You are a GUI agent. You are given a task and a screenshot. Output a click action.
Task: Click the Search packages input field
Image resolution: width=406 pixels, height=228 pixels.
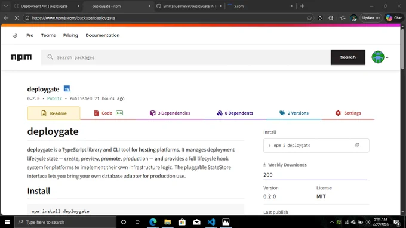pos(186,57)
